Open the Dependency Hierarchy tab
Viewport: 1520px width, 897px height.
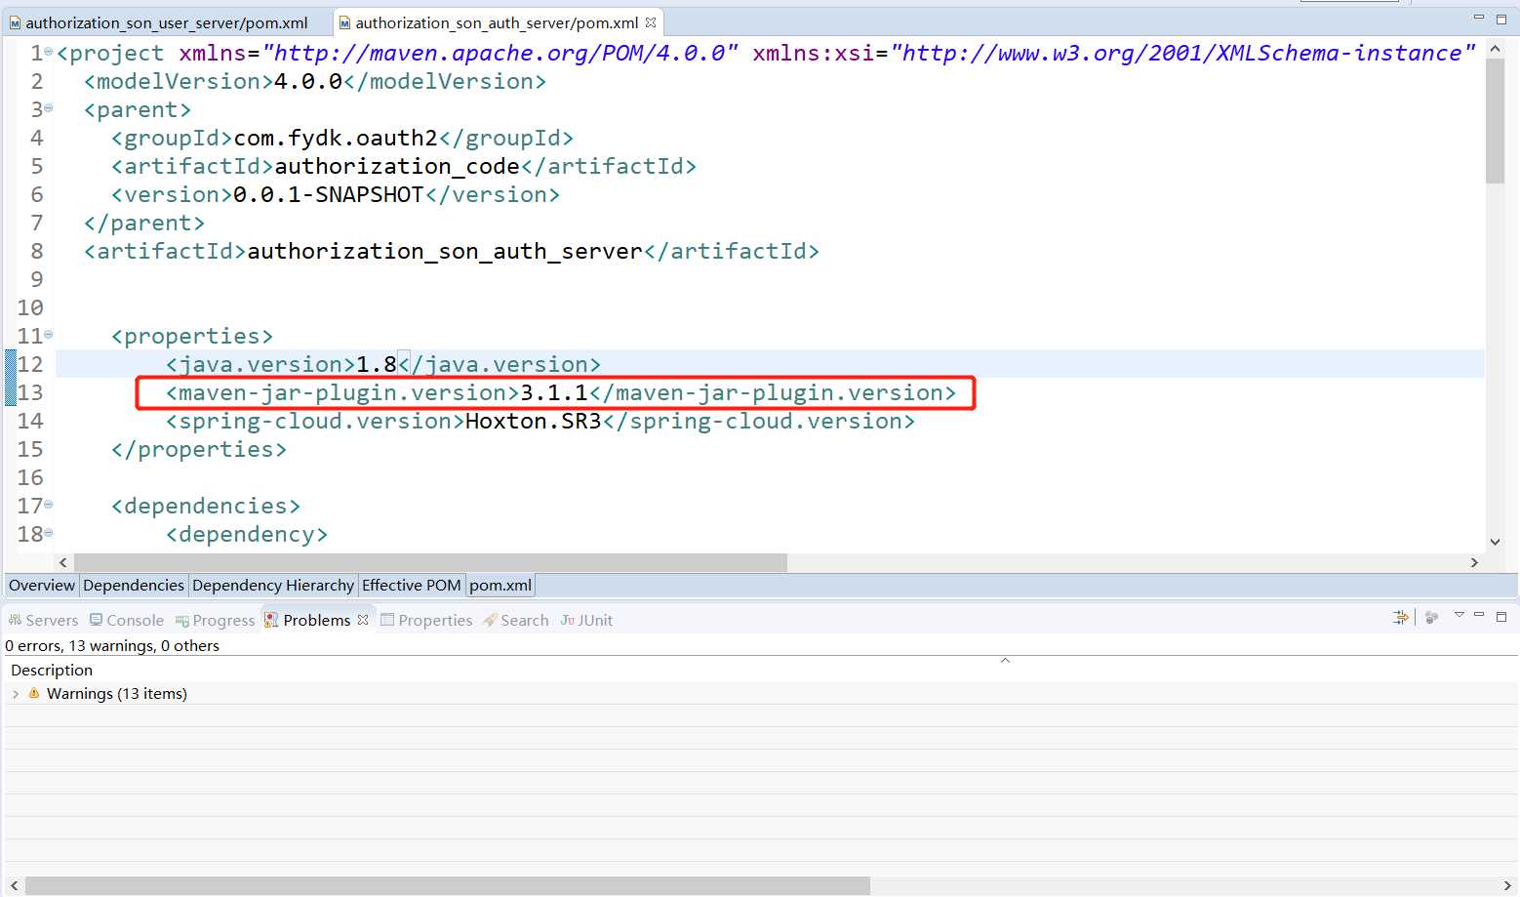point(273,585)
